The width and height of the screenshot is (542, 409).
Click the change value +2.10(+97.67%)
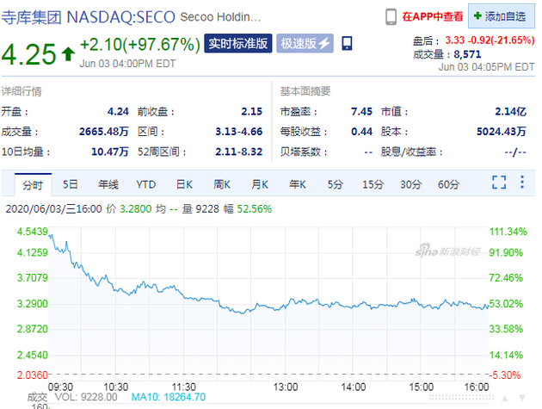(140, 45)
